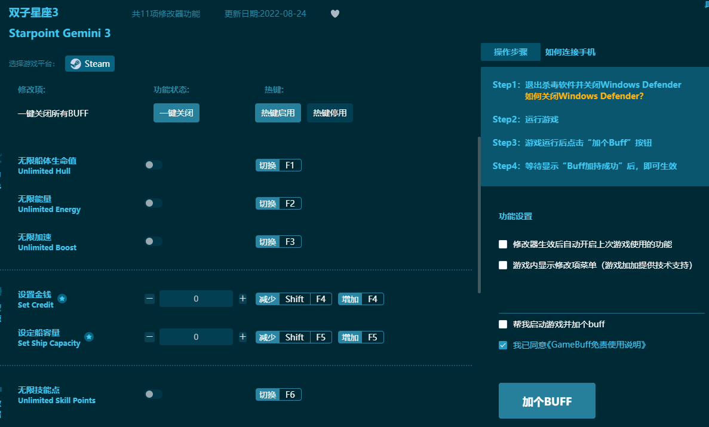Image resolution: width=709 pixels, height=427 pixels.
Task: Enable the Unlimited Boost switch
Action: (154, 241)
